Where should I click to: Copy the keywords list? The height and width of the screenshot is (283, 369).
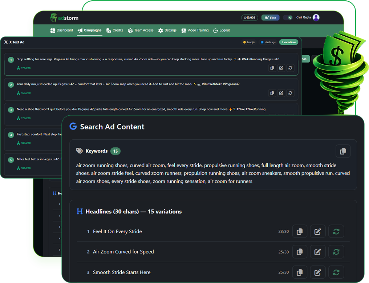click(x=343, y=151)
